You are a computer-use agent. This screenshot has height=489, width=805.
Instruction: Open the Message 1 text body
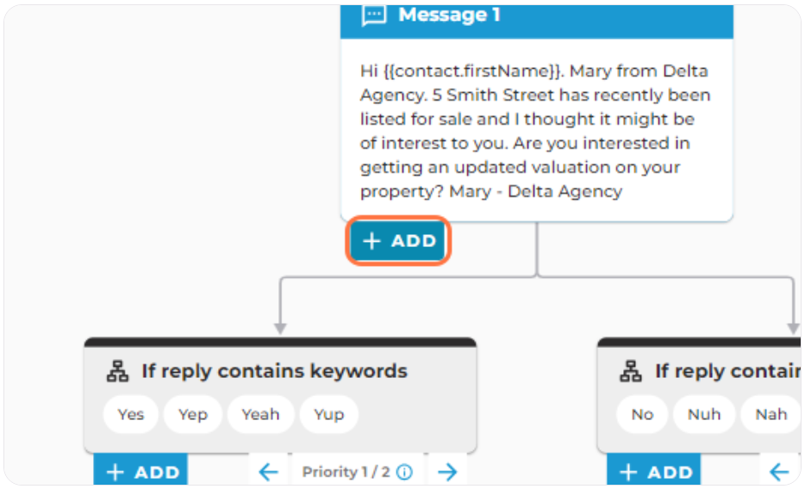point(535,131)
